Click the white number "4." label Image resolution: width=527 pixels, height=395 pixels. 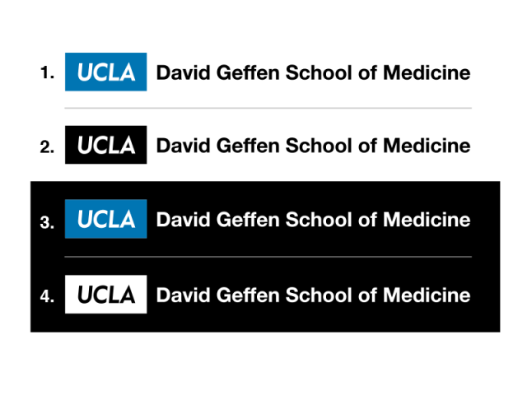point(47,296)
